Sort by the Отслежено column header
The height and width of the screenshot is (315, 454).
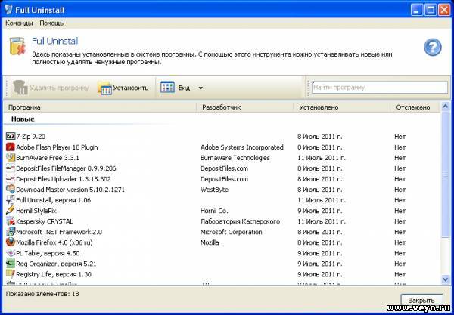tap(415, 107)
